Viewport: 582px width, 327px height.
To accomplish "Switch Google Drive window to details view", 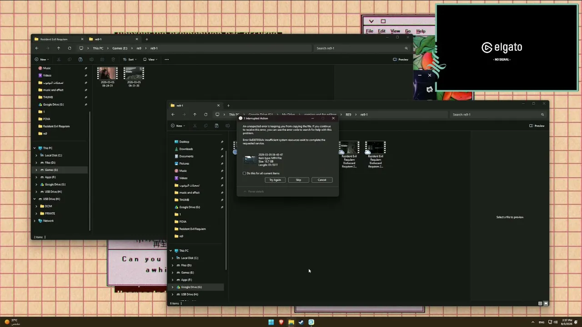I will pyautogui.click(x=540, y=303).
